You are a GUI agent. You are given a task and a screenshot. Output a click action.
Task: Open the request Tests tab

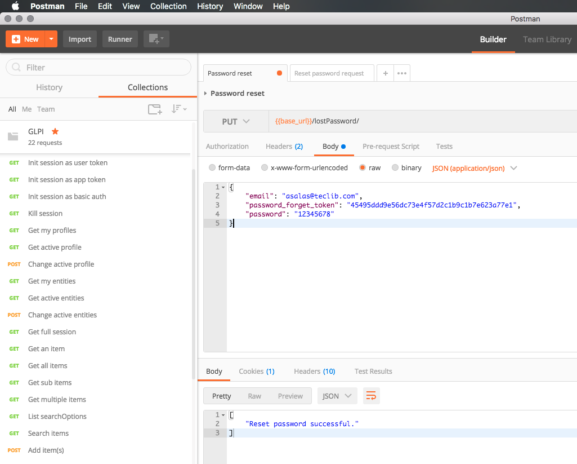coord(444,147)
